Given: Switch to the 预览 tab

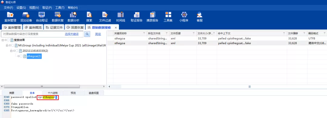Looking at the screenshot, I should [73, 93].
